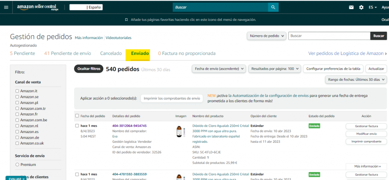Open first order's Dióxido de Cloro product link
This screenshot has width=389, height=180.
click(221, 134)
